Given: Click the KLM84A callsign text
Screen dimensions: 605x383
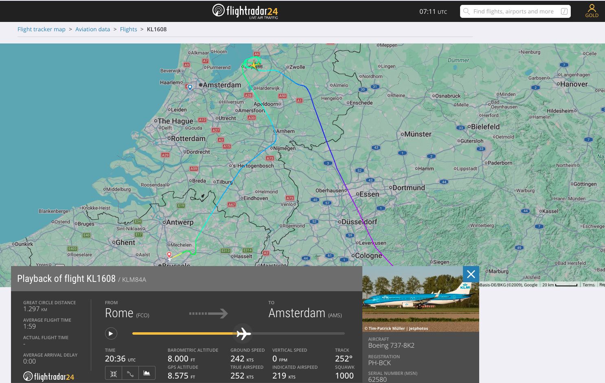Looking at the screenshot, I should point(134,279).
